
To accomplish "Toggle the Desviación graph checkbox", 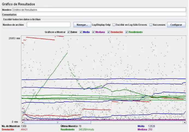I will pyautogui.click(x=109, y=32).
